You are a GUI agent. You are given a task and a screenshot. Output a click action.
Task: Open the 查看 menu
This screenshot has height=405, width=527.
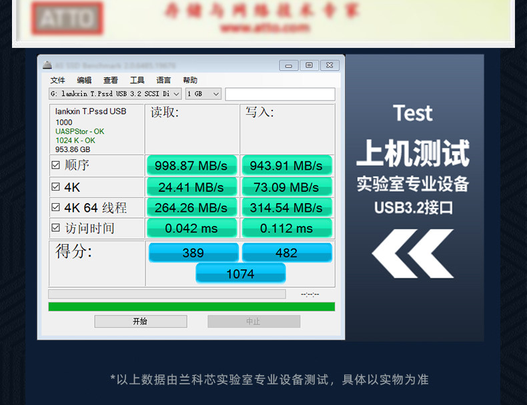[x=111, y=80]
